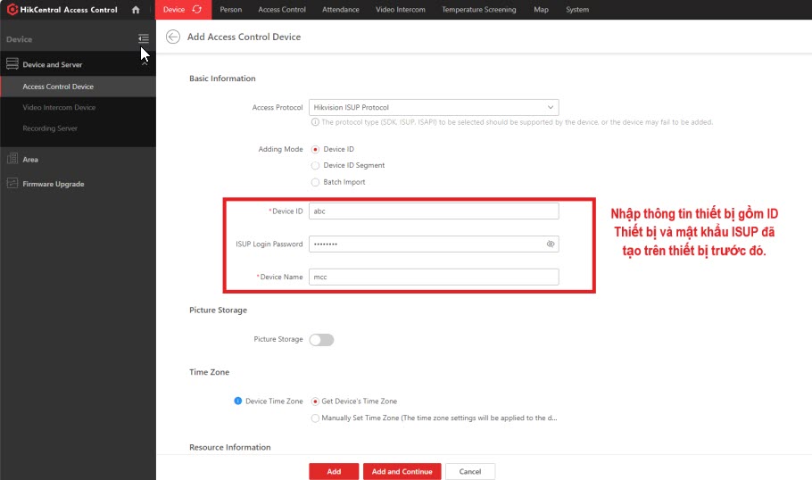This screenshot has width=812, height=480.
Task: Collapse the sidebar using the menu icon
Action: (x=144, y=39)
